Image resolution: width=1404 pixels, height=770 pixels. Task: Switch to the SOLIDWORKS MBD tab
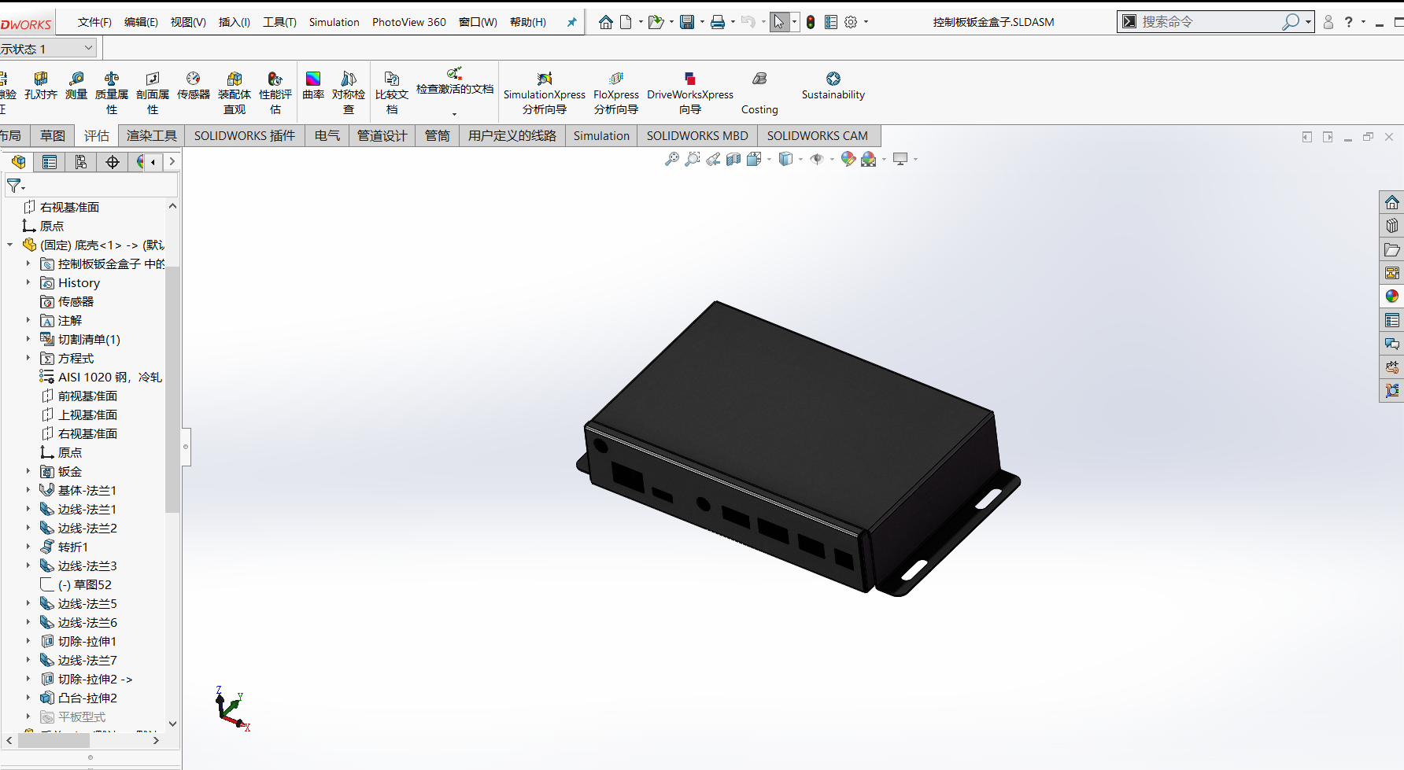(697, 135)
